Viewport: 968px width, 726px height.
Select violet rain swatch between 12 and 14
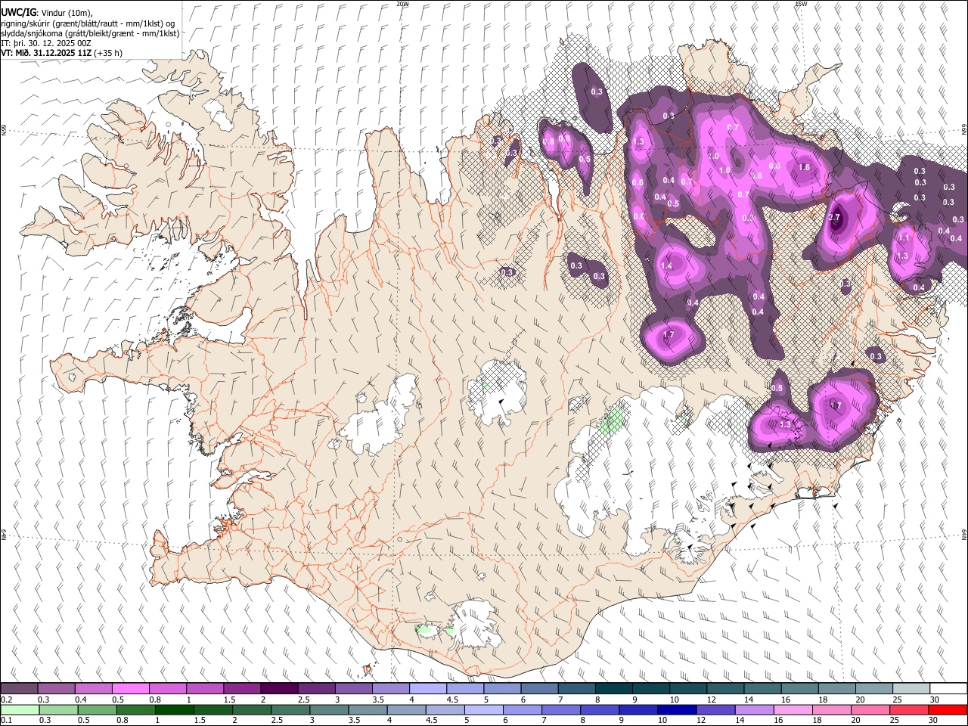(715, 709)
